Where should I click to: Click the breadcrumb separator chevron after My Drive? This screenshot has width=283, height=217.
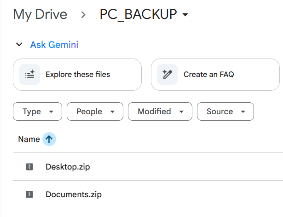pyautogui.click(x=83, y=15)
